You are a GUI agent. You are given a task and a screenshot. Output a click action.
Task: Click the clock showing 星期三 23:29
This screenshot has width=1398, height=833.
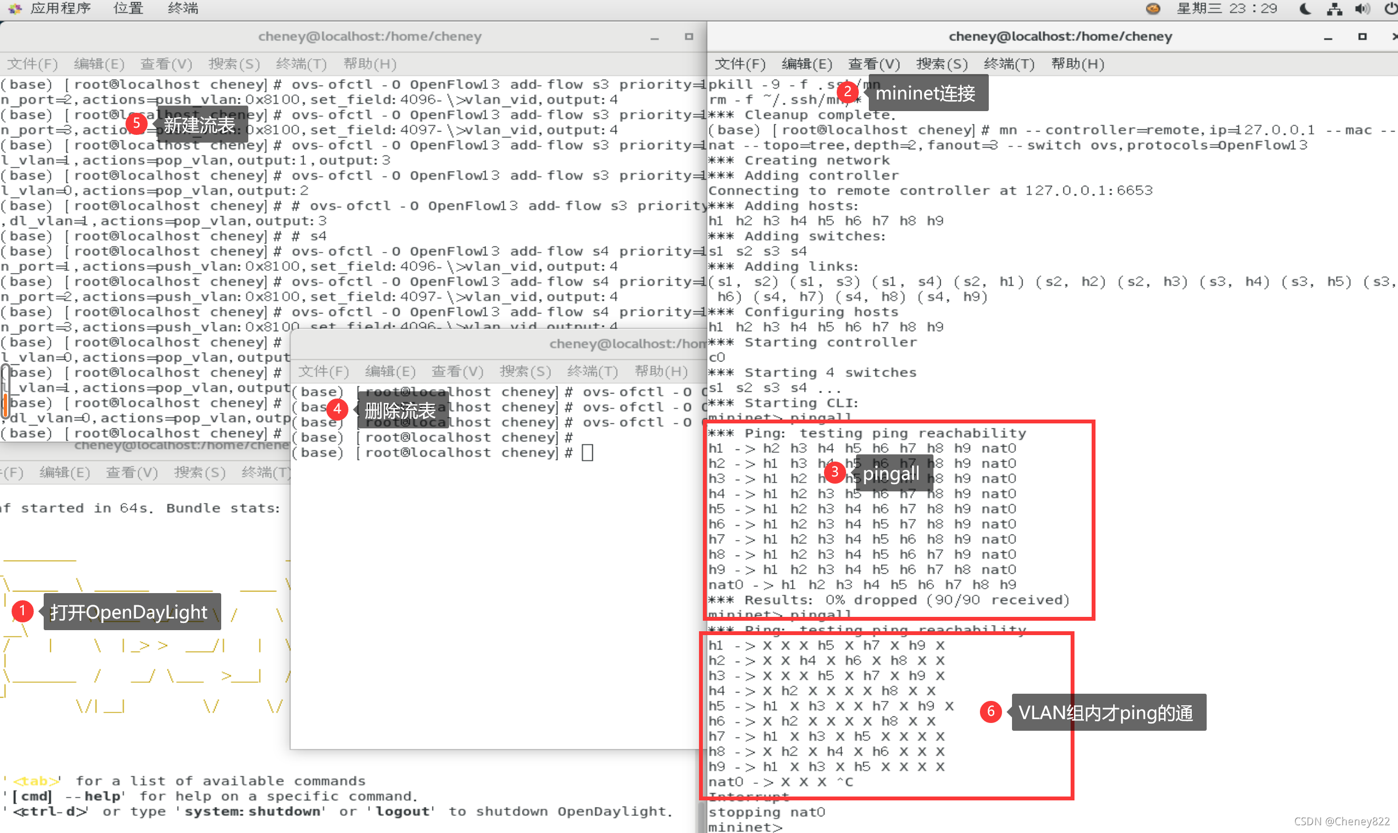click(x=1227, y=8)
